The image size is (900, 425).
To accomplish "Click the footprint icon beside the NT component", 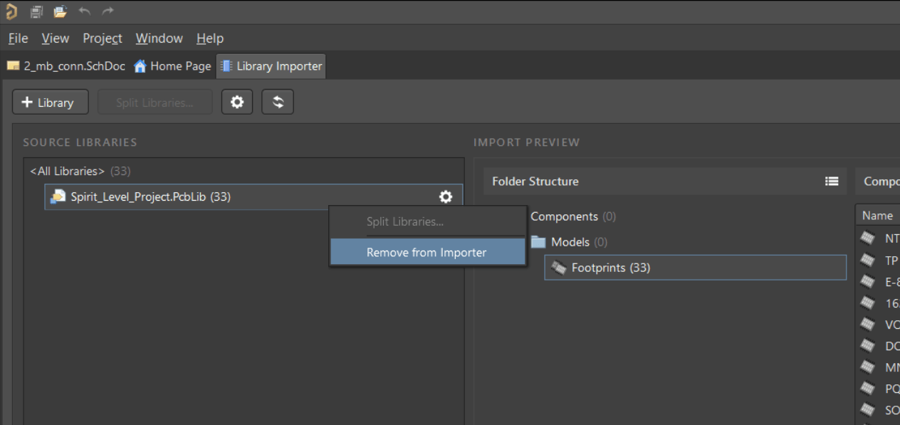I will pos(869,238).
